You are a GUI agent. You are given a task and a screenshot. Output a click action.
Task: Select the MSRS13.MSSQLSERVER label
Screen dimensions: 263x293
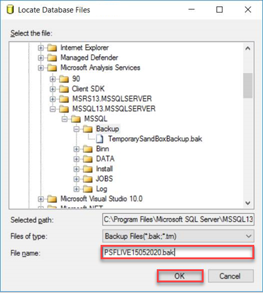tap(112, 99)
